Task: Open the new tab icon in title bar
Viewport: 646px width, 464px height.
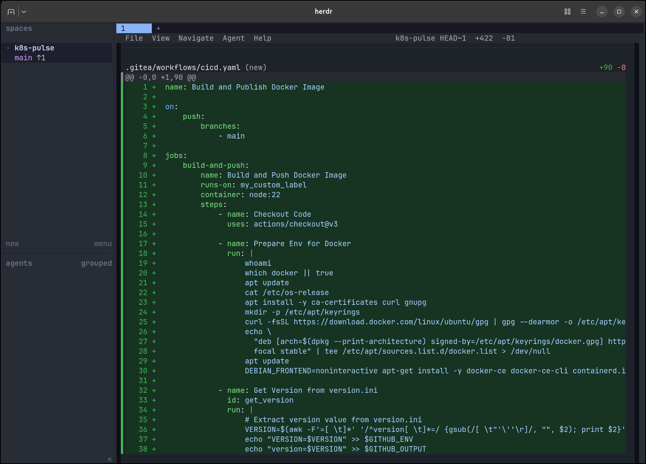Action: (x=11, y=12)
